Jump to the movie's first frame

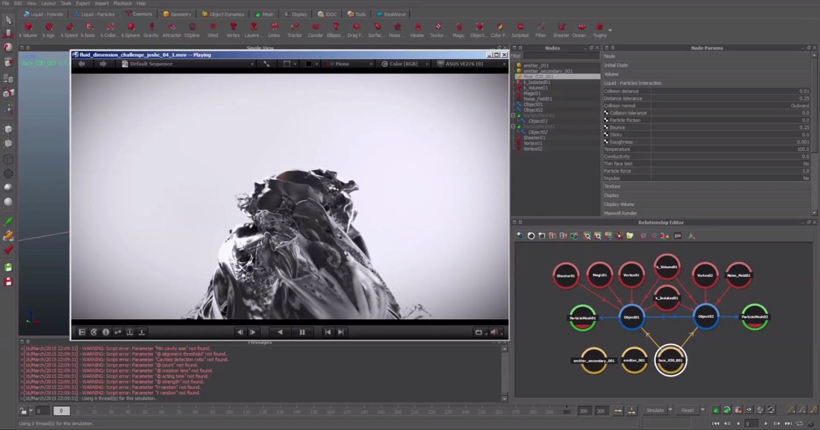click(x=328, y=332)
